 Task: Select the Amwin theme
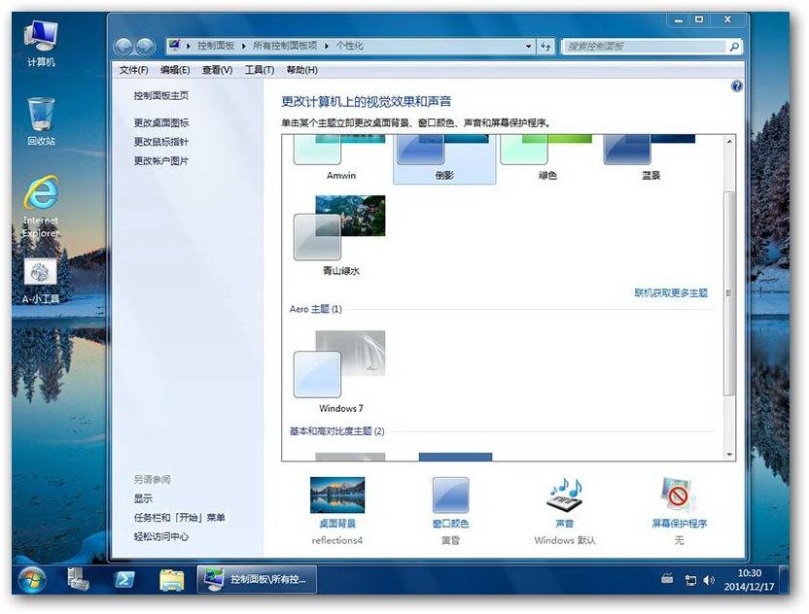(x=340, y=157)
